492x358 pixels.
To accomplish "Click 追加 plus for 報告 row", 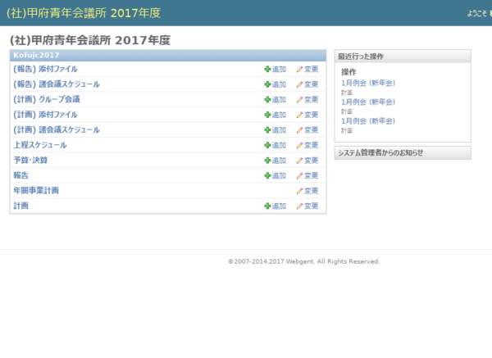I will tap(275, 175).
